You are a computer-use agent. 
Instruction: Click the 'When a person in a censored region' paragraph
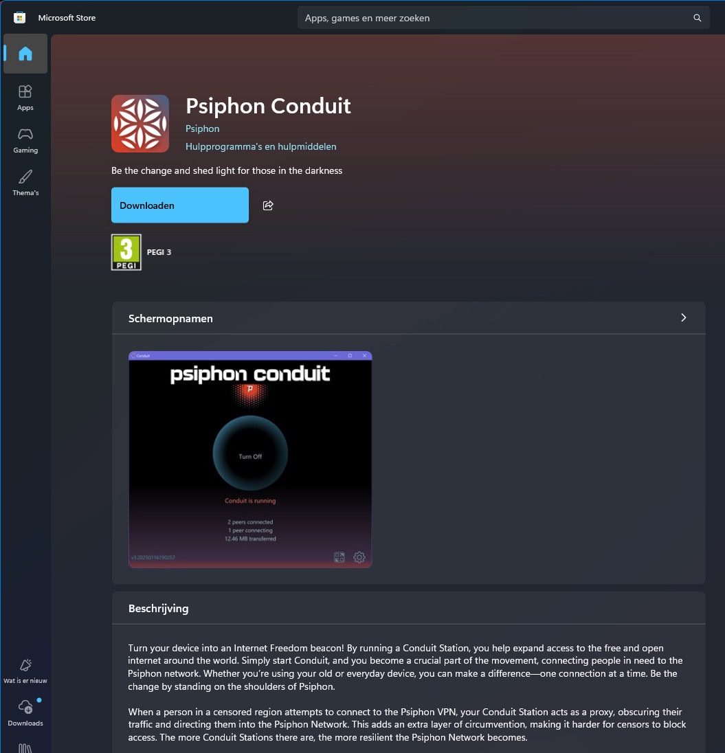407,724
